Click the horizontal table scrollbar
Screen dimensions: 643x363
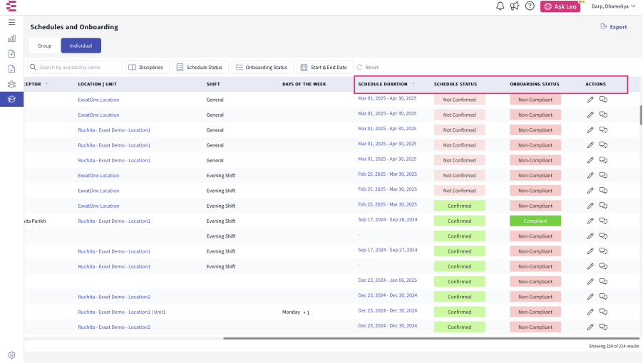[x=431, y=339]
